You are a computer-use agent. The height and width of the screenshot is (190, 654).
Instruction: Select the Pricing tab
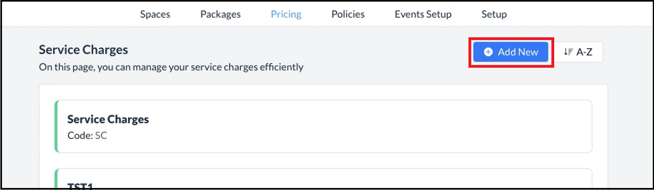286,14
